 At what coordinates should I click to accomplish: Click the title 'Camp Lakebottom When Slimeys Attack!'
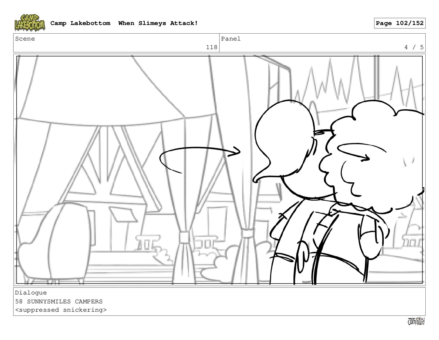pos(124,23)
